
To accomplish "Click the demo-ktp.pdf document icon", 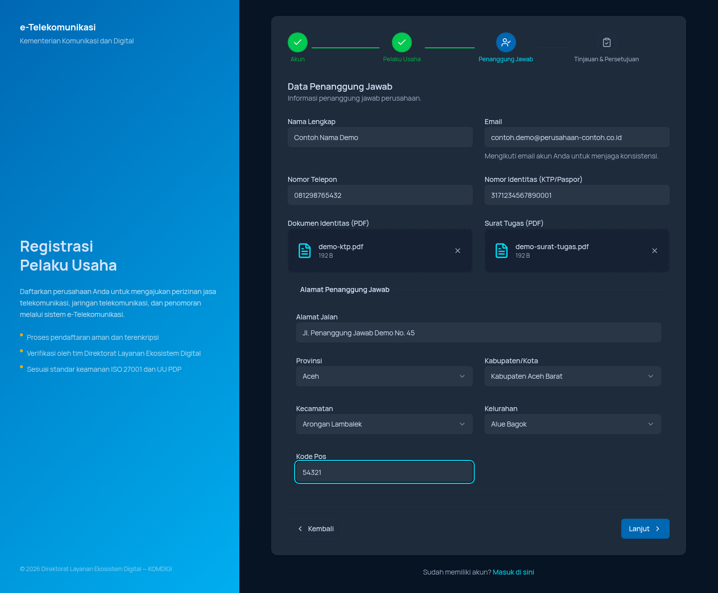I will point(305,251).
